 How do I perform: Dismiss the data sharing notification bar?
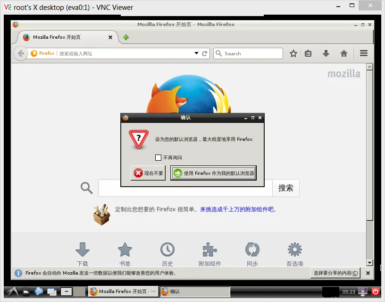coord(368,273)
